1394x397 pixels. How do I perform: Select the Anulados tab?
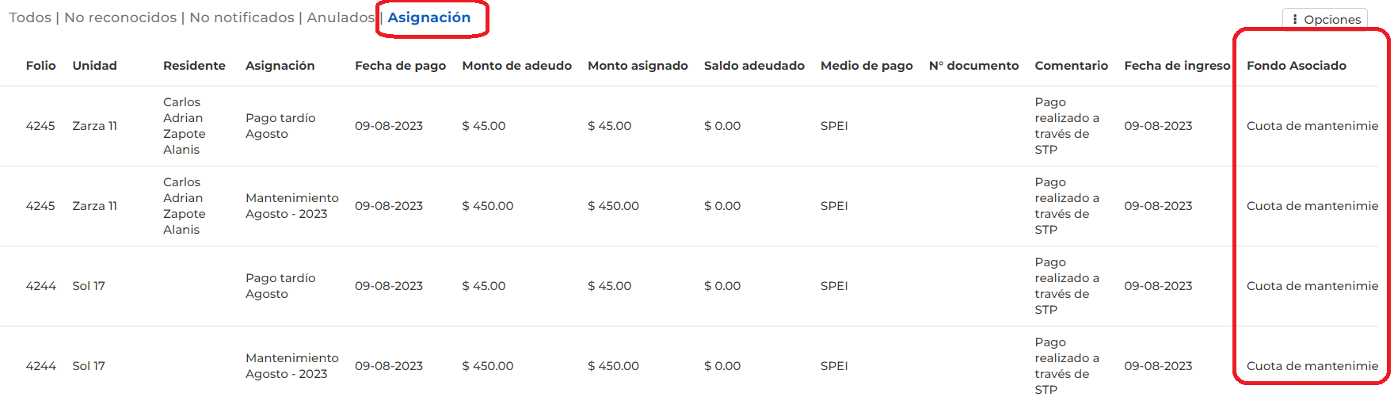[341, 17]
